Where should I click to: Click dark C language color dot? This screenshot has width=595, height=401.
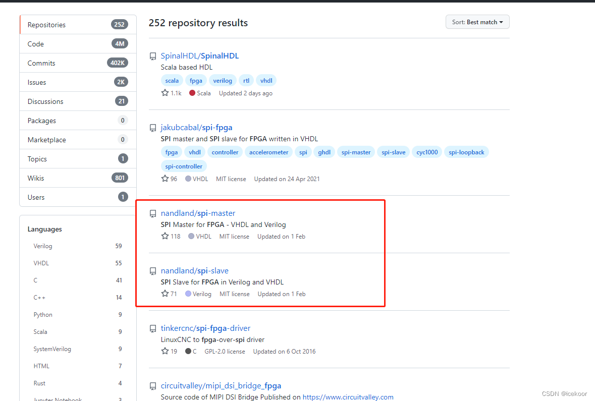pyautogui.click(x=188, y=351)
